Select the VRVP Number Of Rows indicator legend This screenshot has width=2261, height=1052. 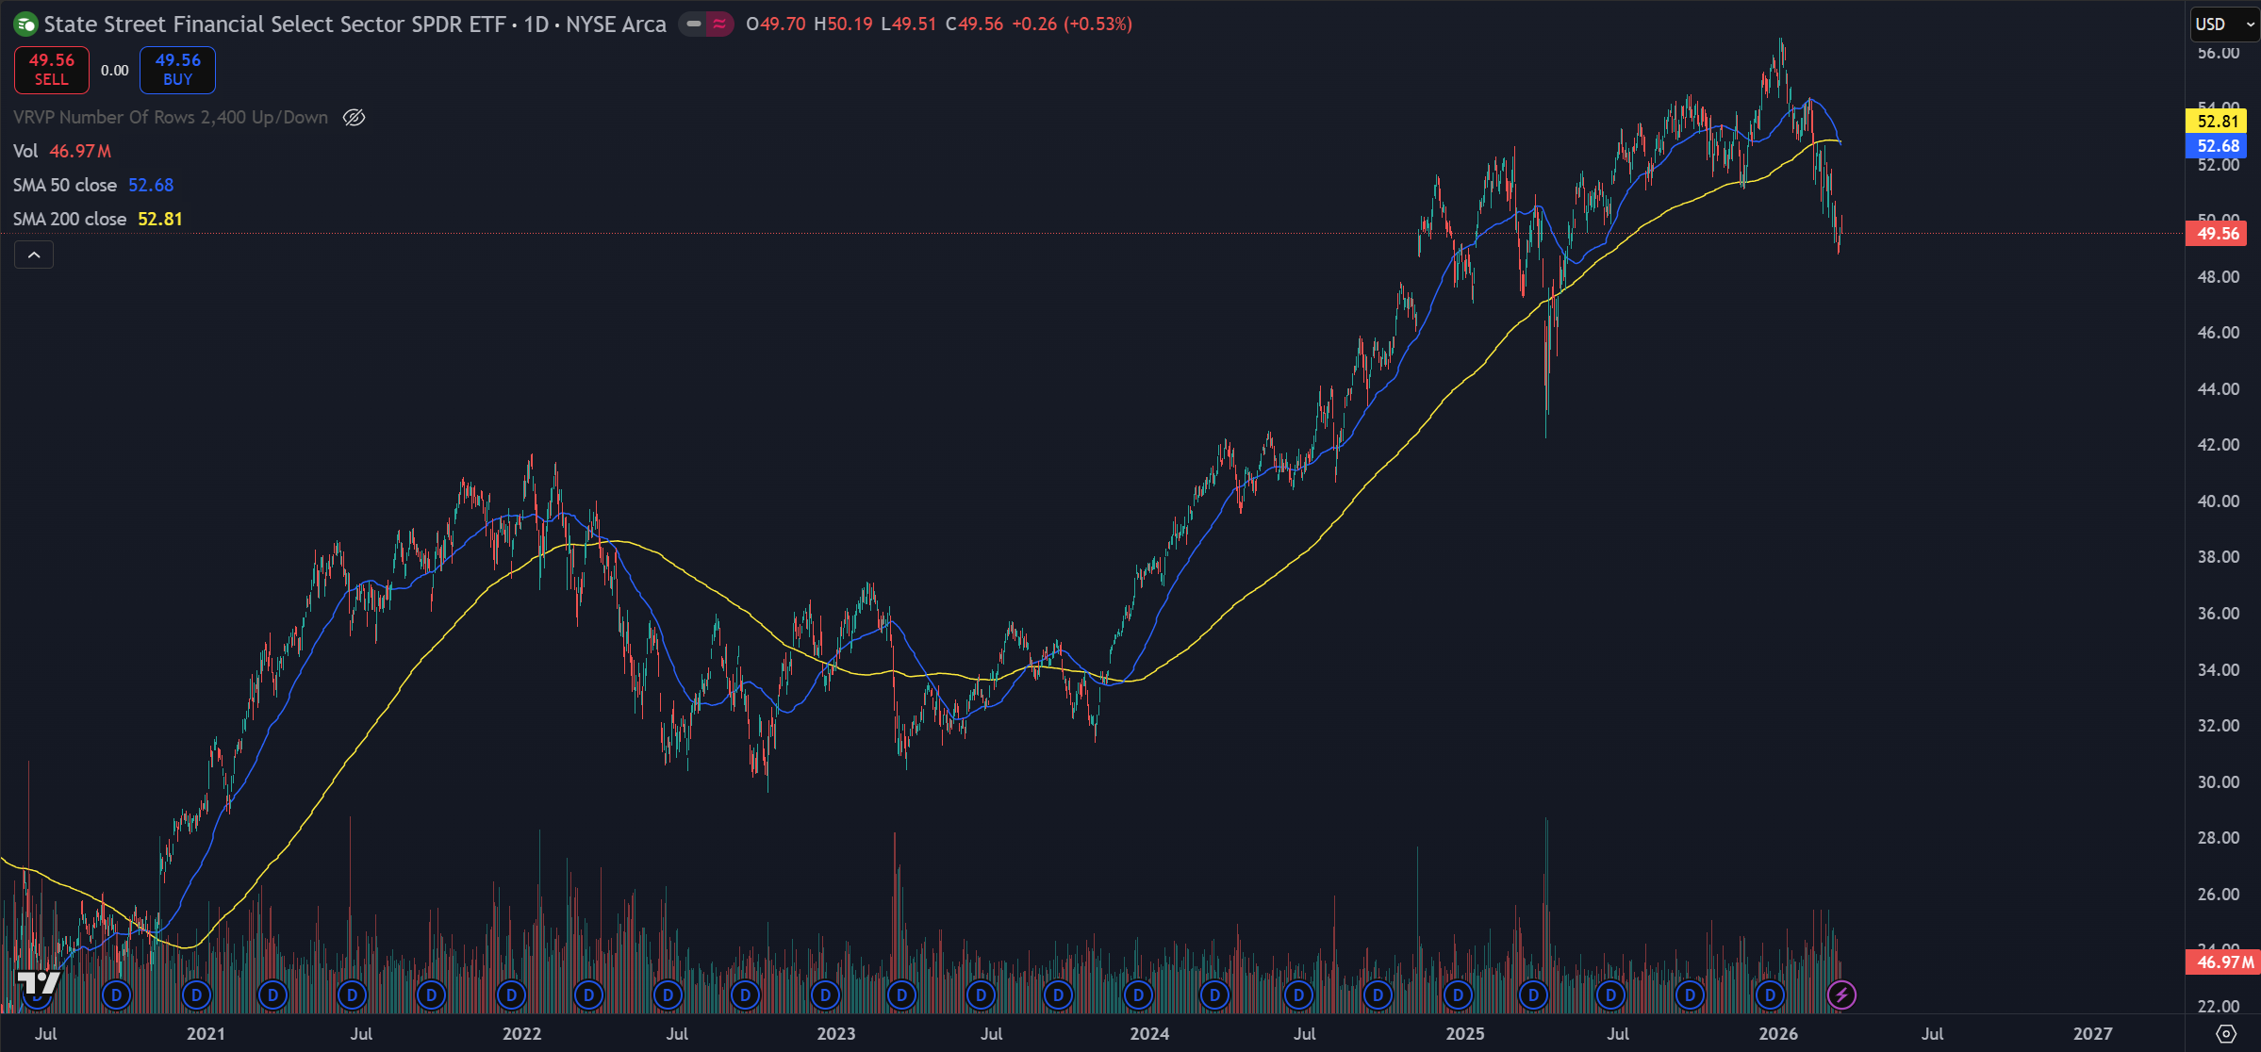pos(170,118)
